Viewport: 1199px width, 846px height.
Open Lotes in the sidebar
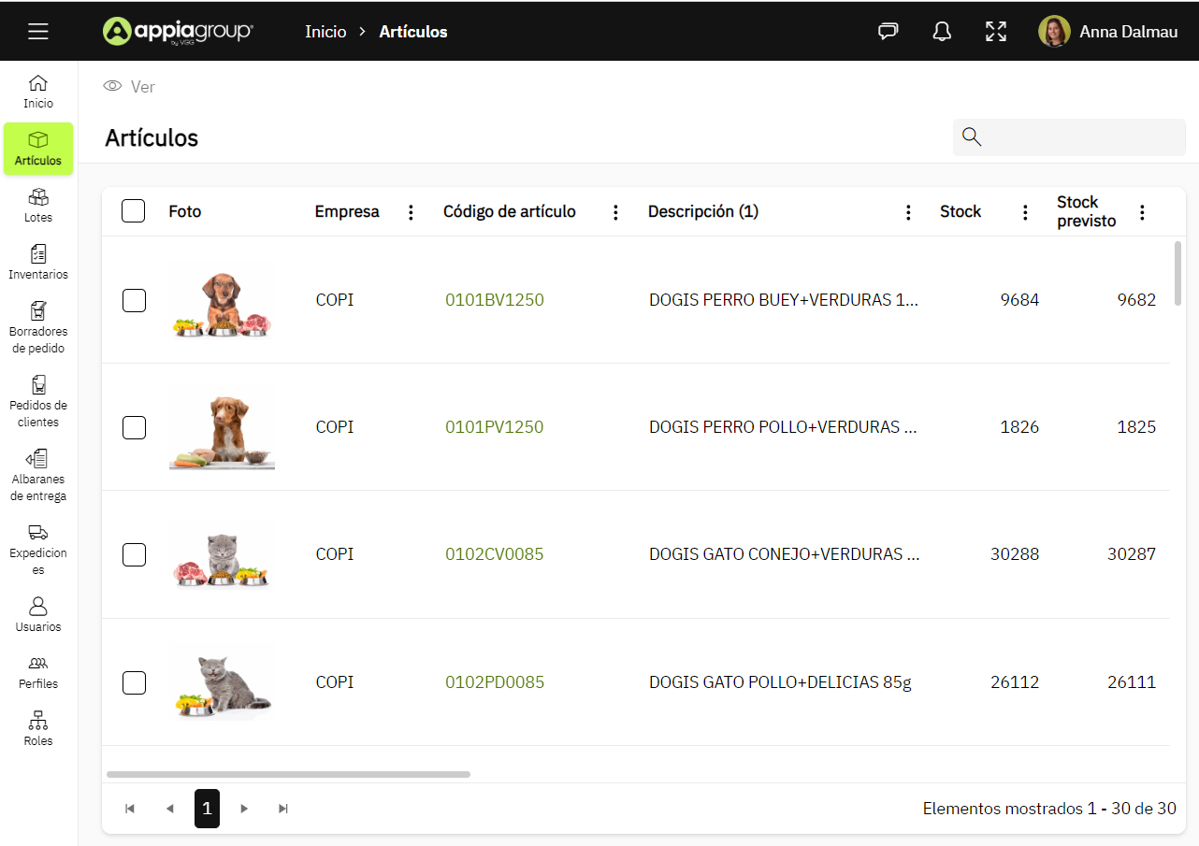pos(38,206)
